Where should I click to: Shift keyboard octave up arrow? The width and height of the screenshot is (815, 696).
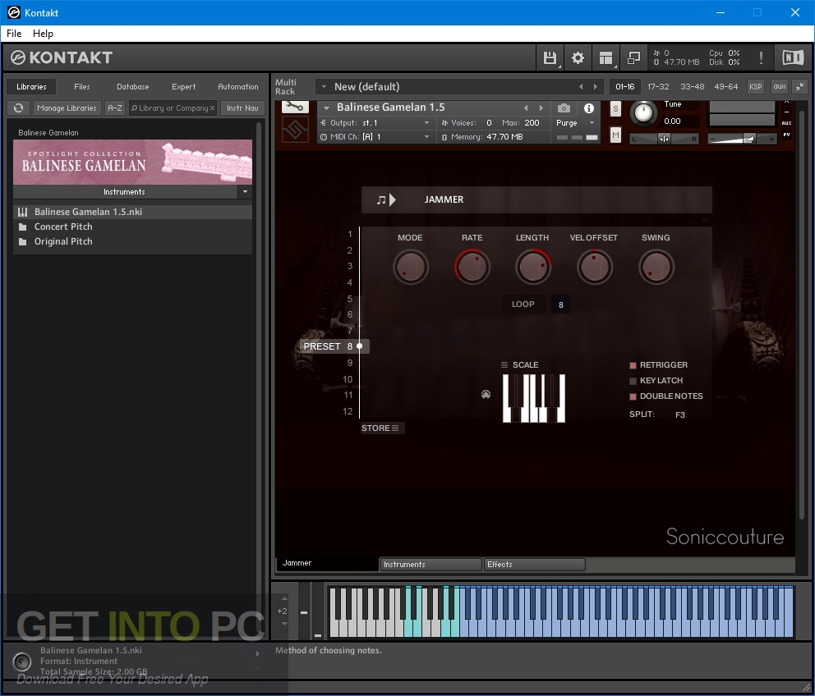click(x=283, y=598)
